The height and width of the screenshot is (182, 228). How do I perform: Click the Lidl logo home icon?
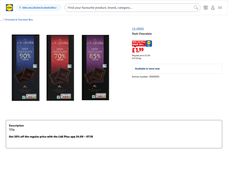(9, 8)
